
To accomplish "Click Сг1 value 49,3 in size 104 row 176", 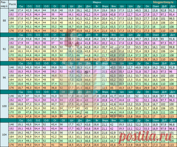I will (29, 145).
